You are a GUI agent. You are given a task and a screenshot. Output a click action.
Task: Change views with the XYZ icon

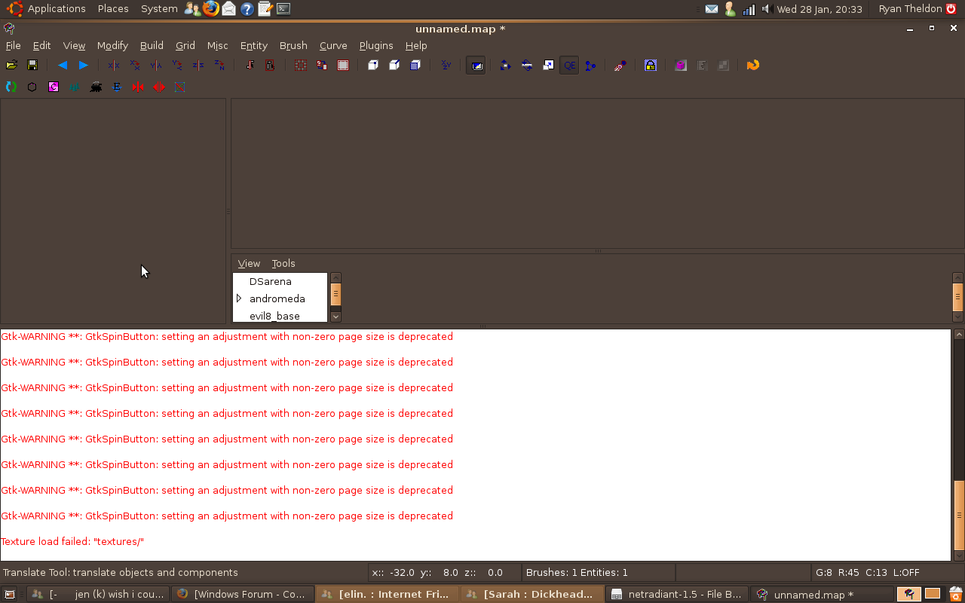pyautogui.click(x=446, y=66)
